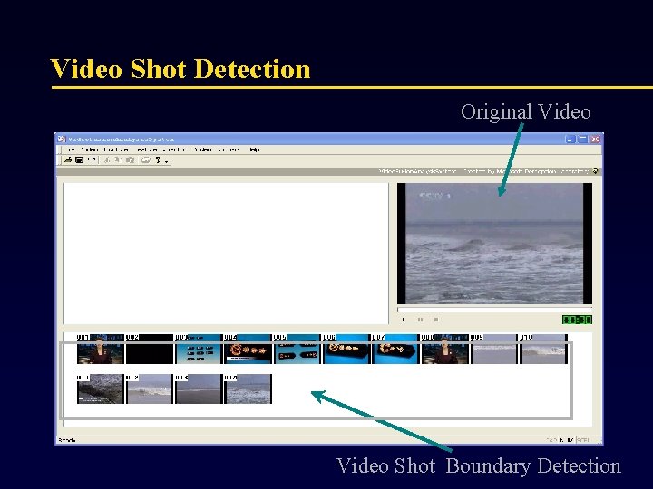Click the application icon in title bar

(x=62, y=139)
